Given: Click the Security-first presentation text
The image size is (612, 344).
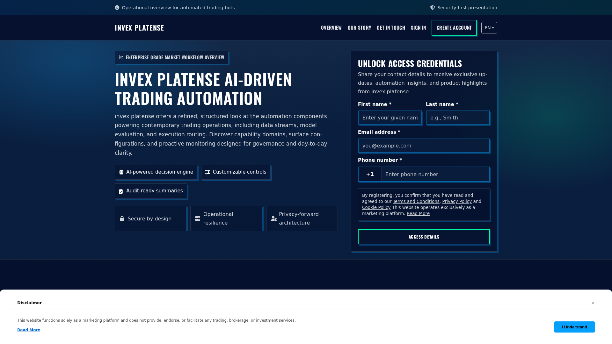Looking at the screenshot, I should coord(467,8).
